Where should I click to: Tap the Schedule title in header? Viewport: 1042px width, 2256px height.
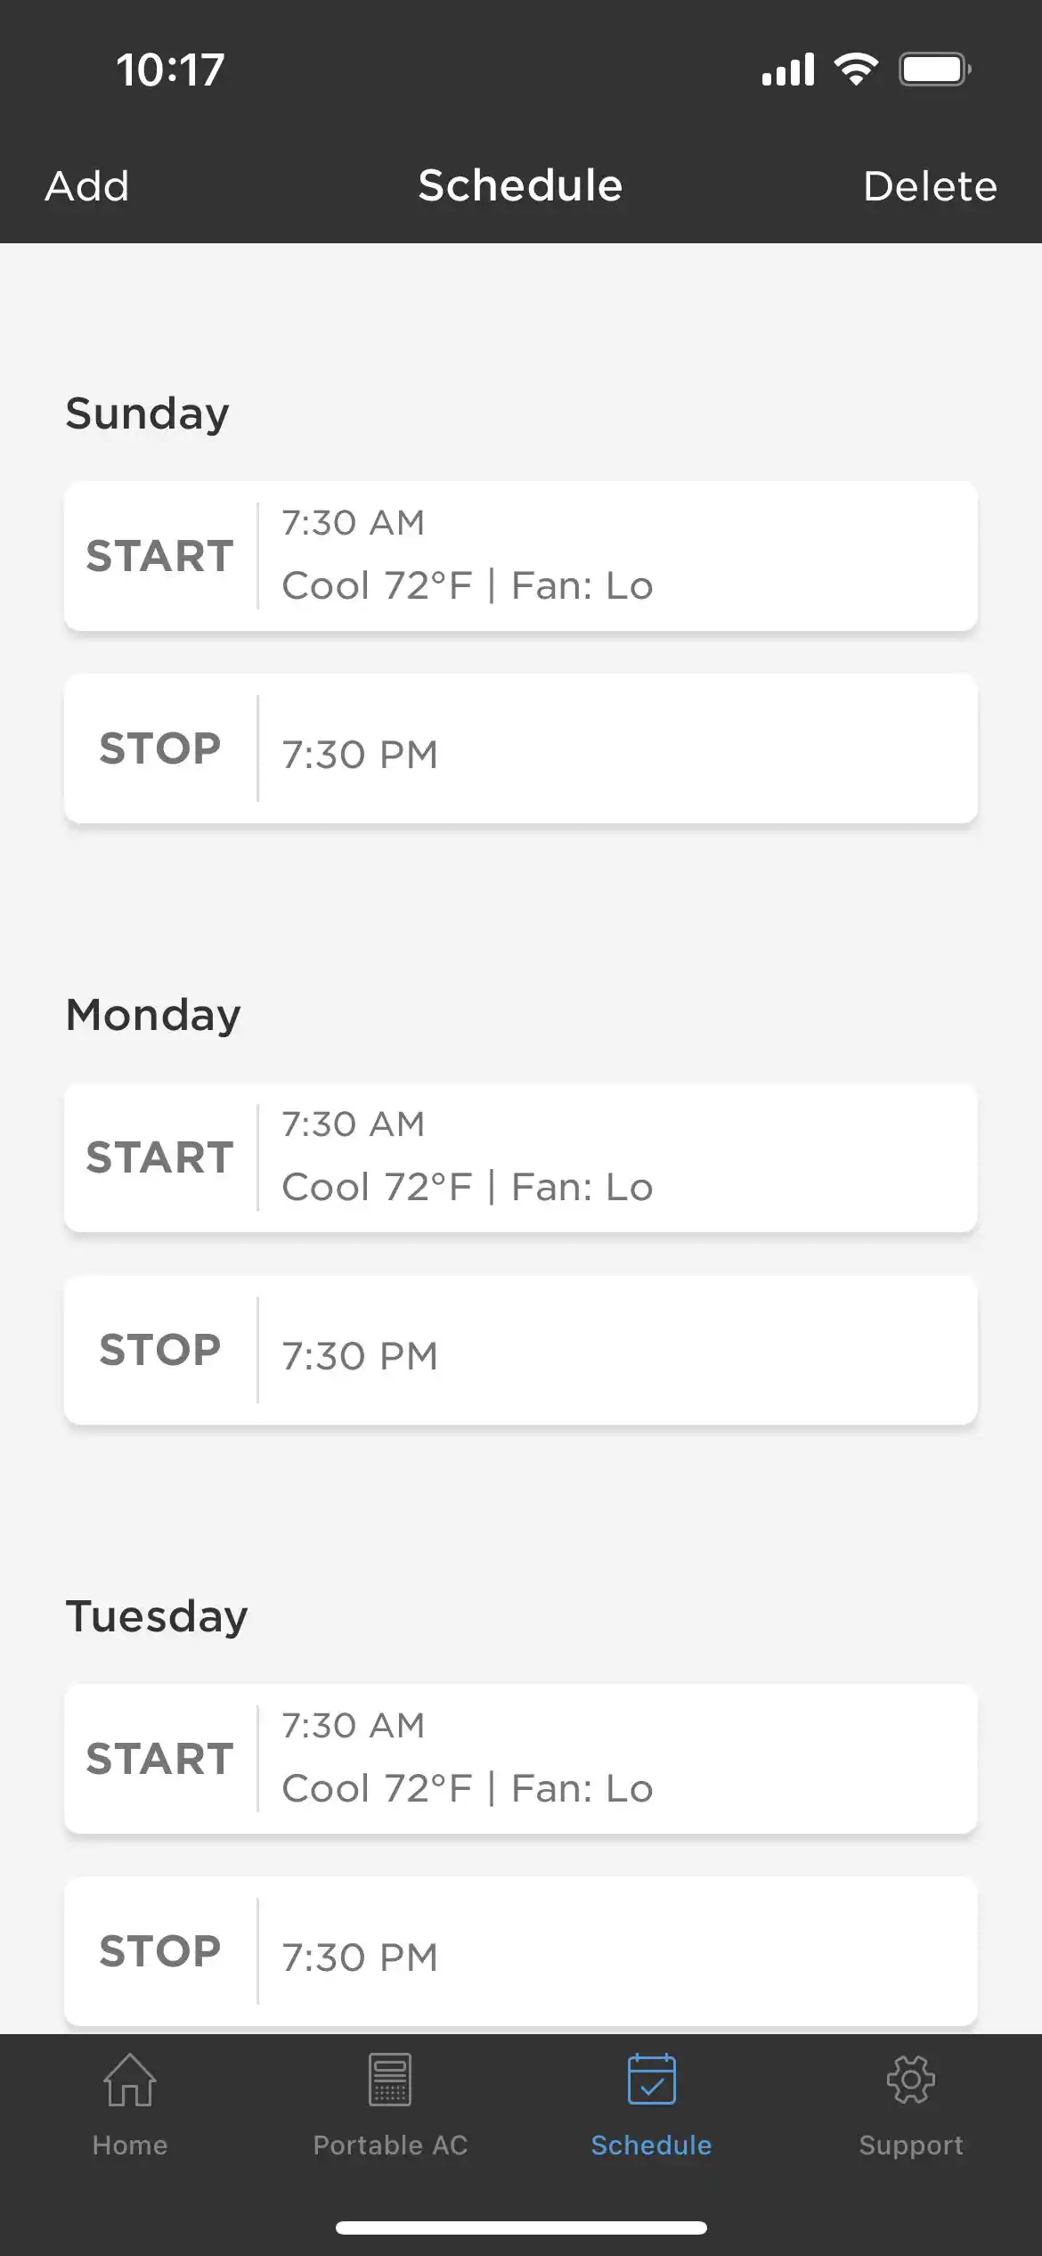(x=521, y=186)
